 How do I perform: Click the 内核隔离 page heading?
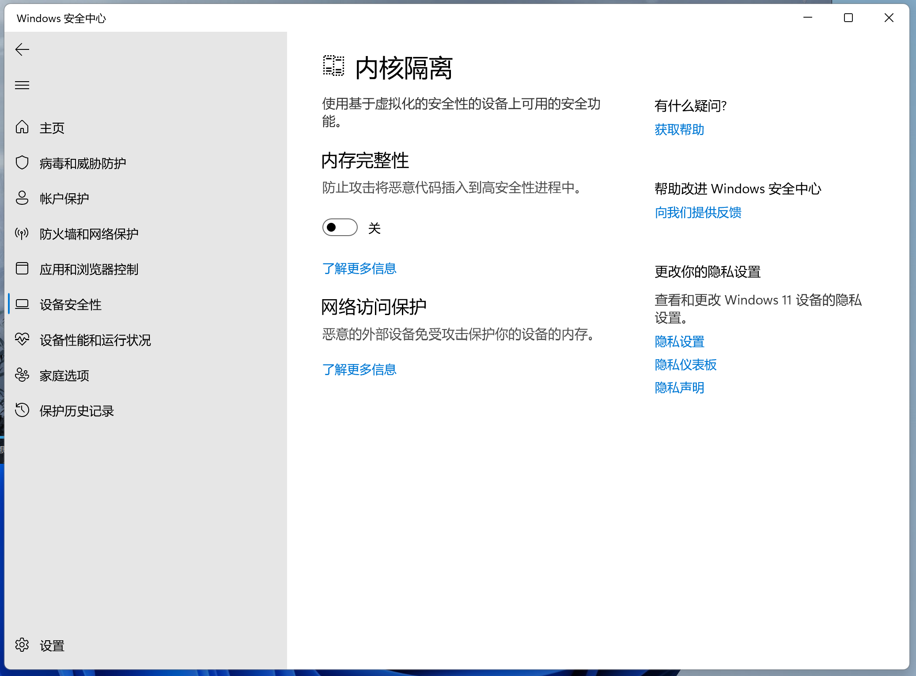pyautogui.click(x=404, y=68)
